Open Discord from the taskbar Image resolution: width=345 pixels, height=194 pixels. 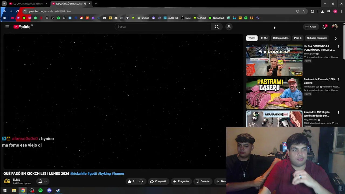49,190
